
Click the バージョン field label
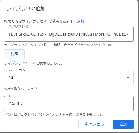pos(17,70)
